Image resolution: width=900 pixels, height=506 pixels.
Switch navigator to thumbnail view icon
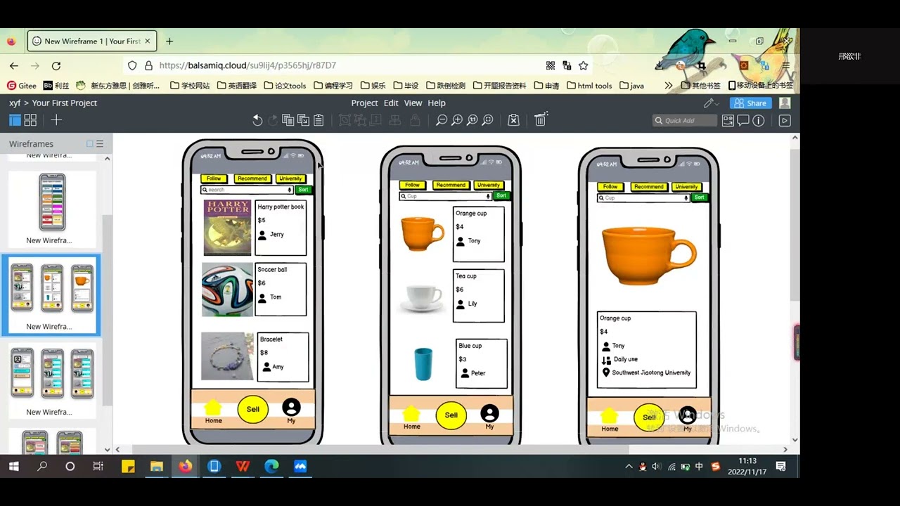[x=90, y=144]
